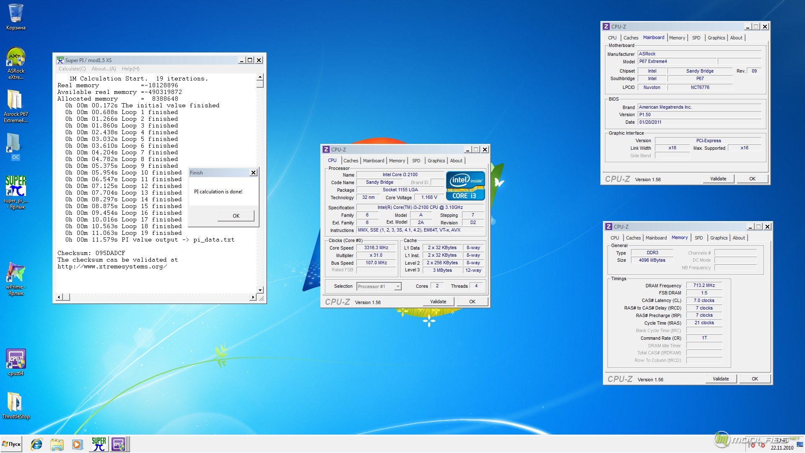Launch super_pi shortcut on desktop
805x453 pixels.
pos(16,192)
